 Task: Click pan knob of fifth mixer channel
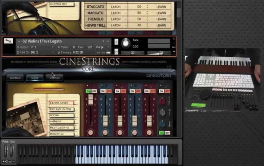(x=149, y=132)
